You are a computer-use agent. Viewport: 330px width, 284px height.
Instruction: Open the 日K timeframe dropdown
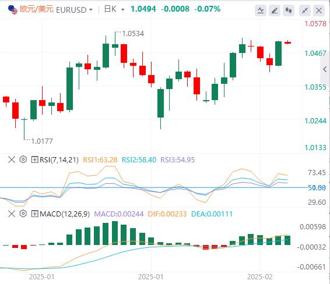coord(122,10)
